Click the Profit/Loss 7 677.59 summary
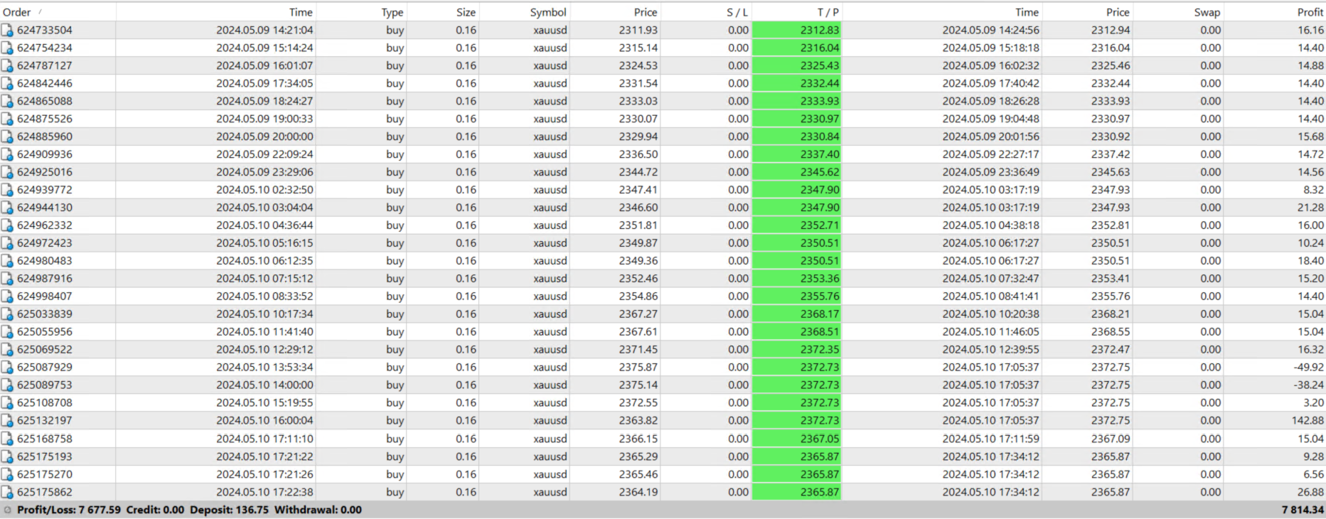The width and height of the screenshot is (1326, 519). [x=69, y=510]
